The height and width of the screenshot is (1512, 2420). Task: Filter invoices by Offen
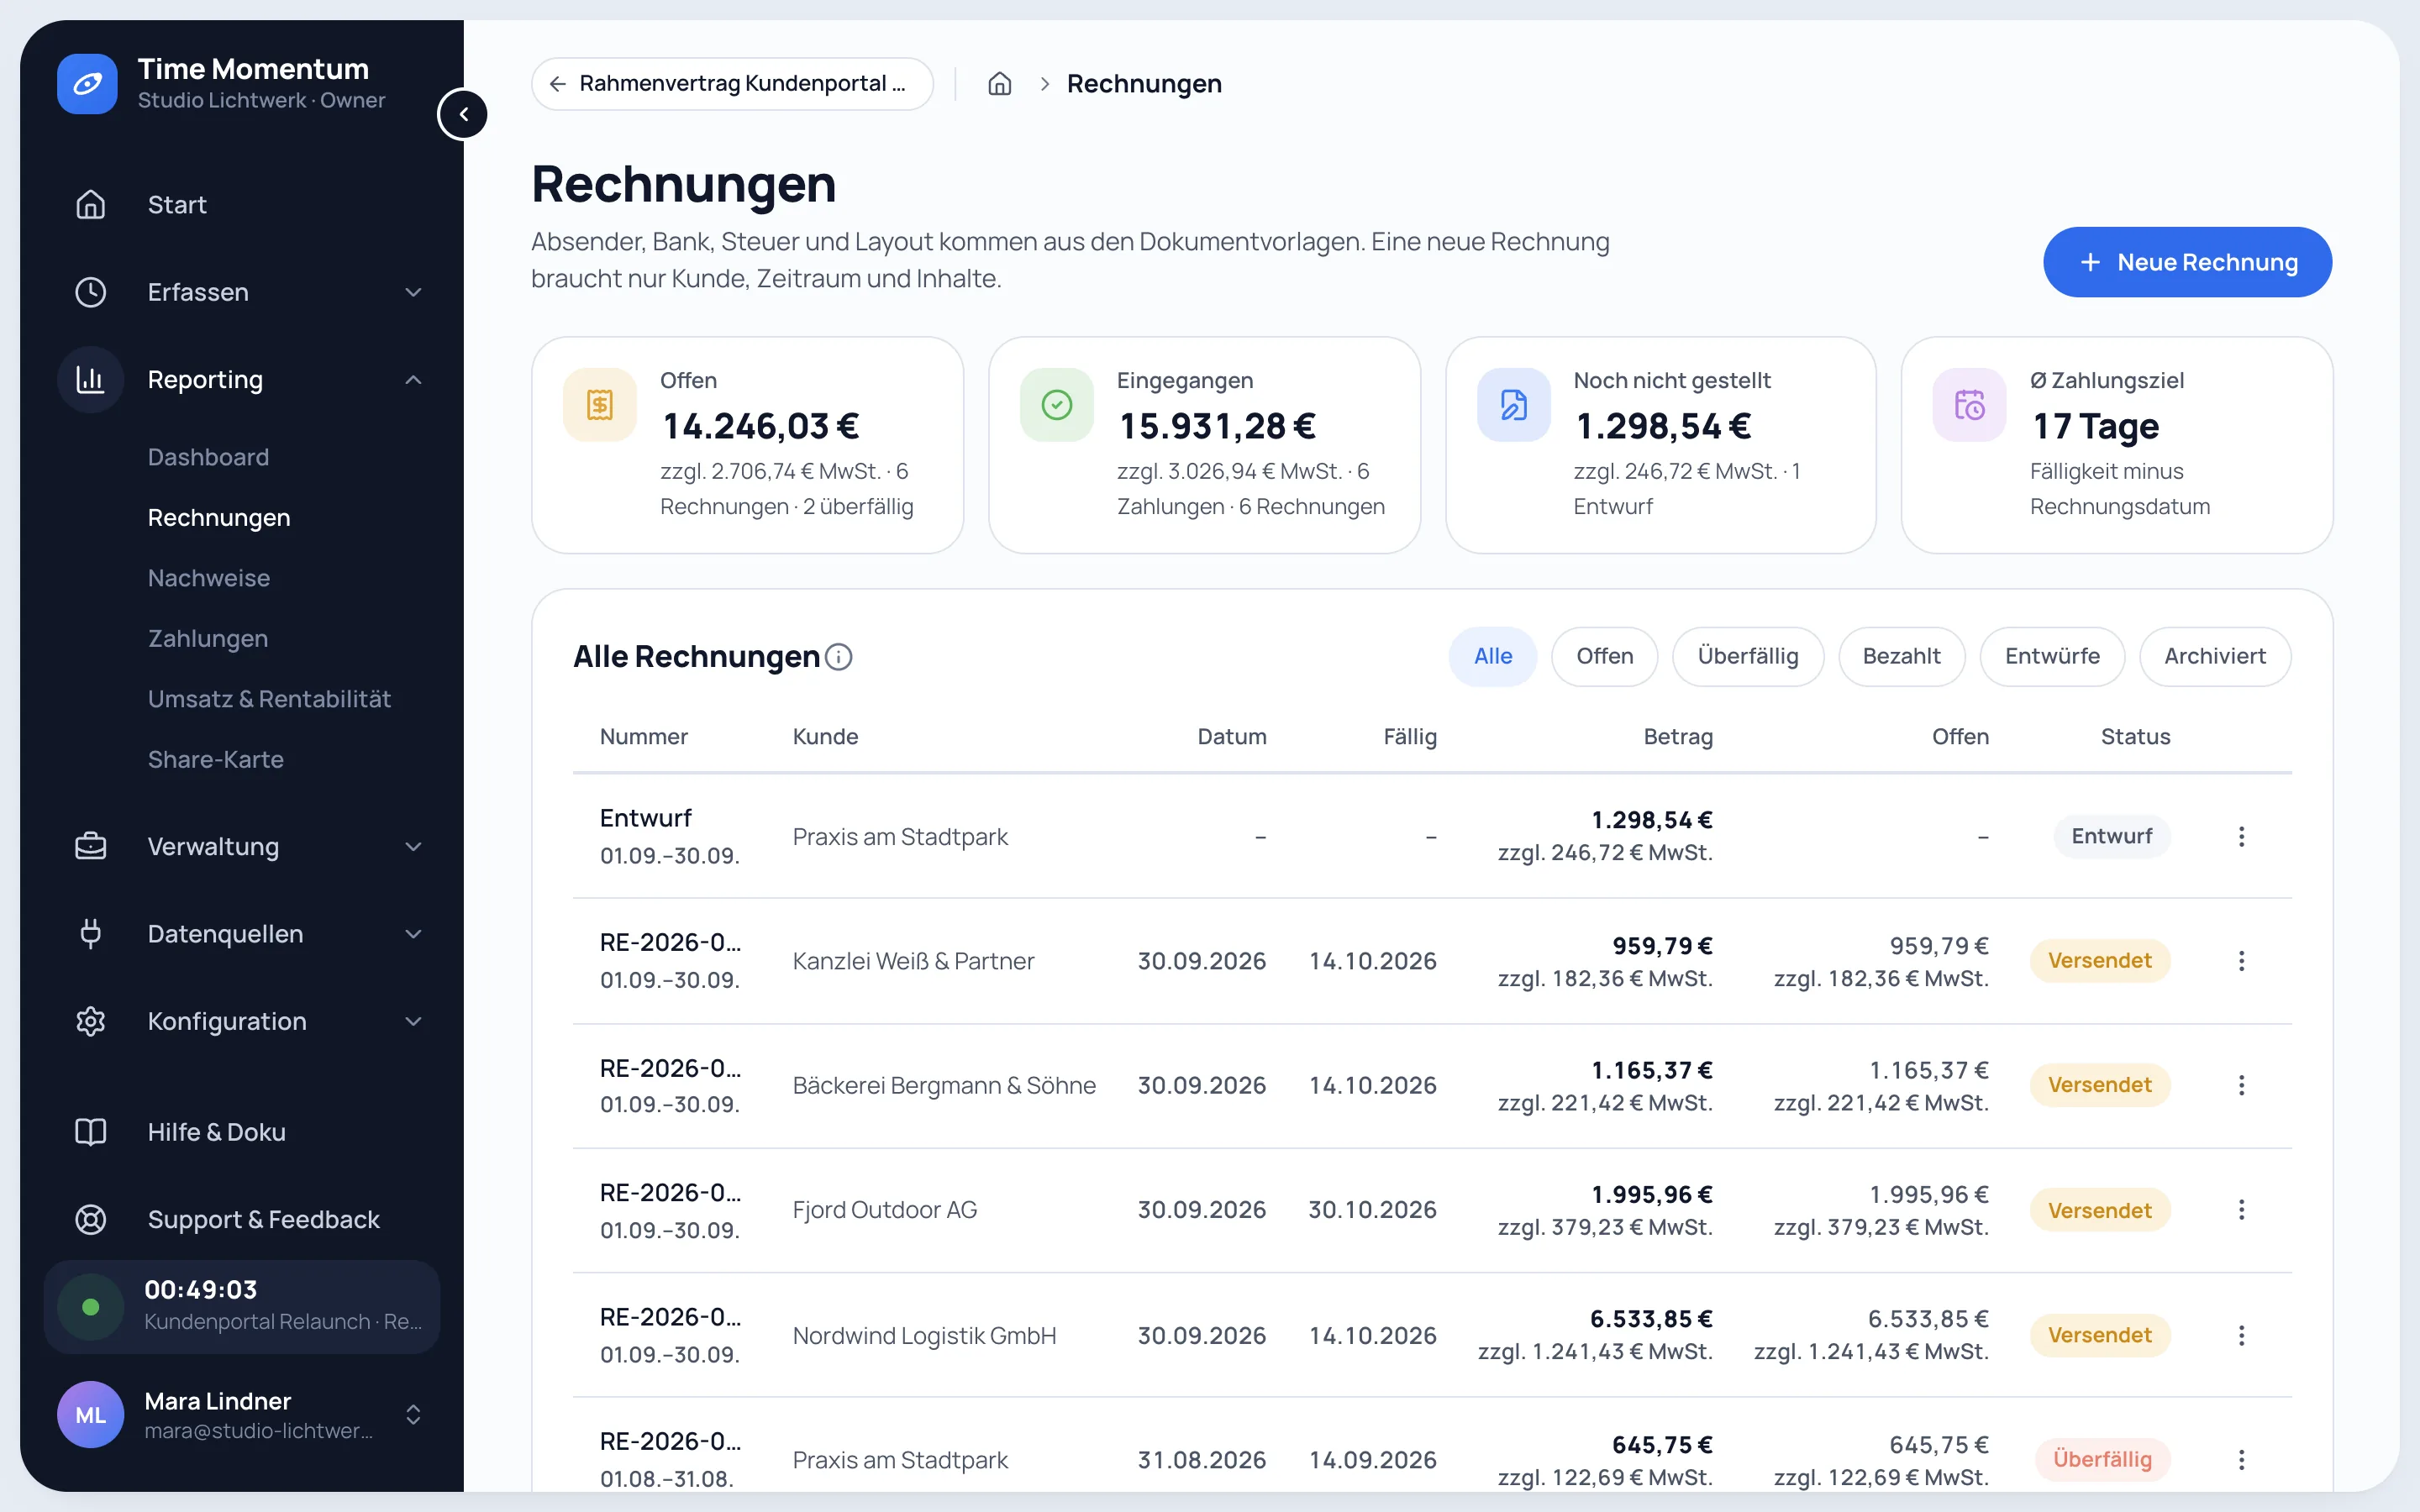click(1605, 657)
